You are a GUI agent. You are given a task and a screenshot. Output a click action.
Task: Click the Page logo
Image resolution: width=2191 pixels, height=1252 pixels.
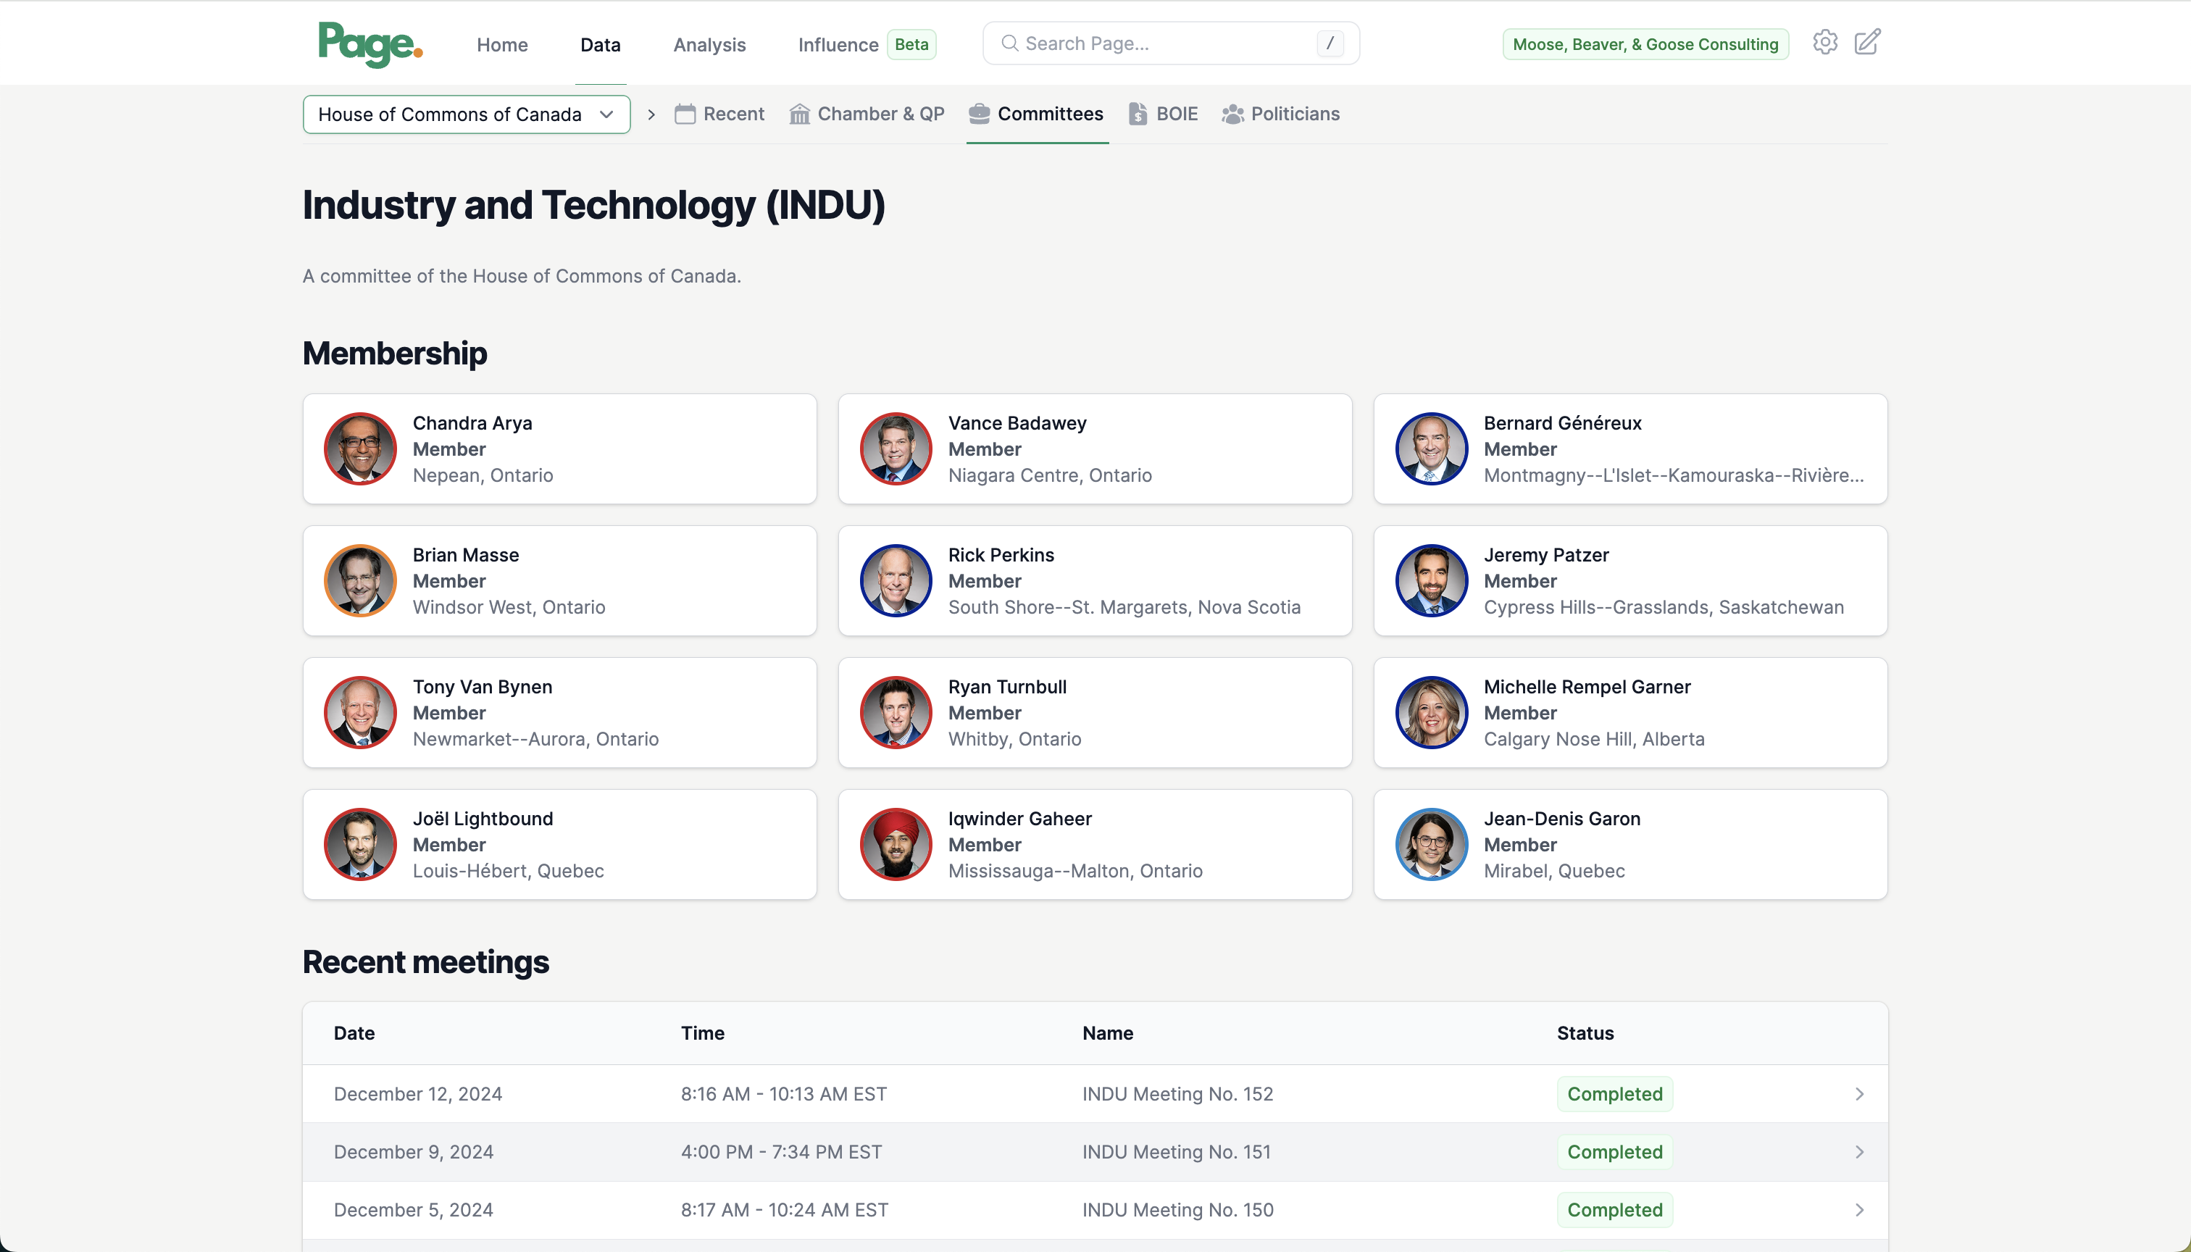coord(370,44)
